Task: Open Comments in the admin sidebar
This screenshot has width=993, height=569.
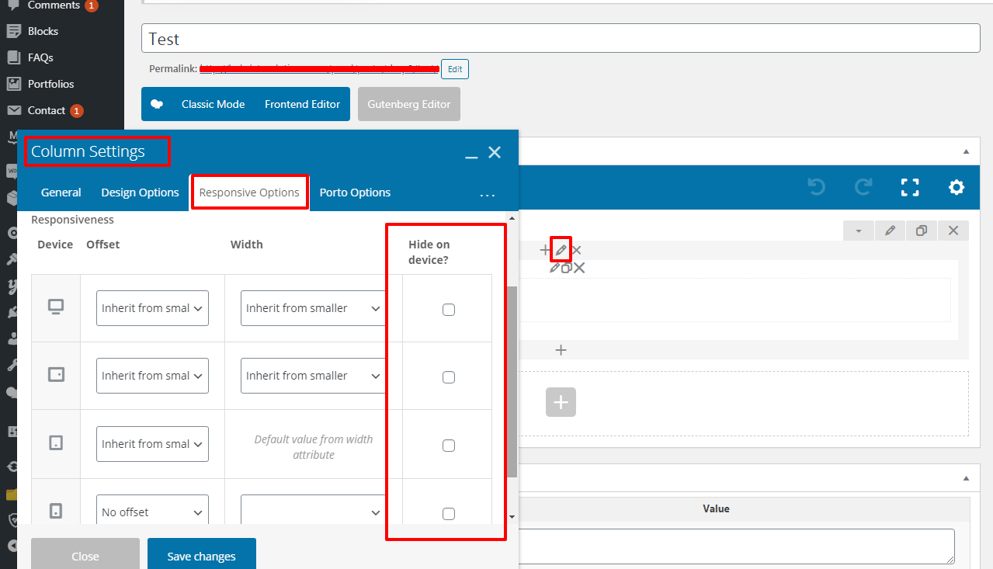Action: click(x=53, y=5)
